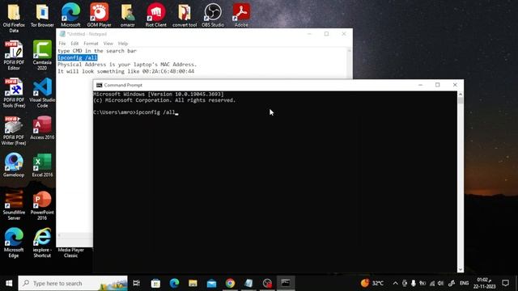Launch Visual Studio Code desktop shortcut
Image resolution: width=518 pixels, height=291 pixels.
coord(42,93)
